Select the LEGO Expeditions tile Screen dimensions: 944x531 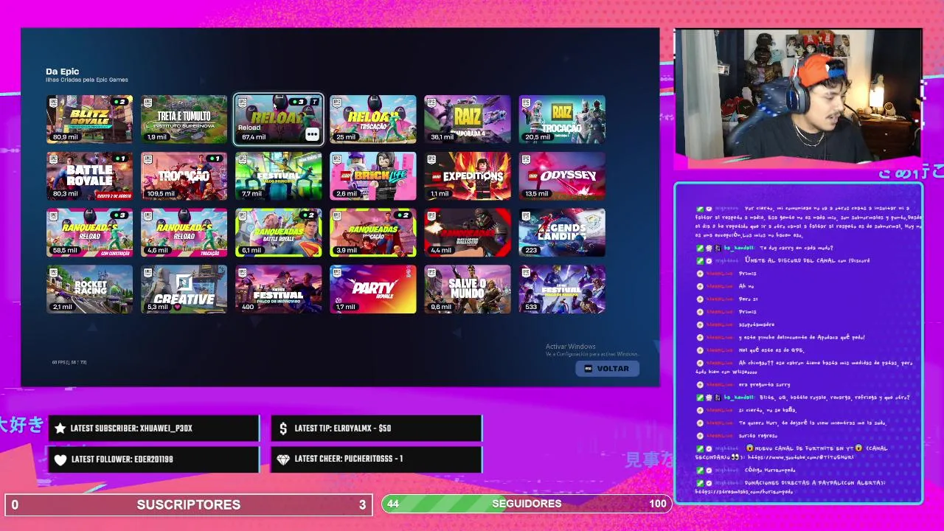(467, 176)
